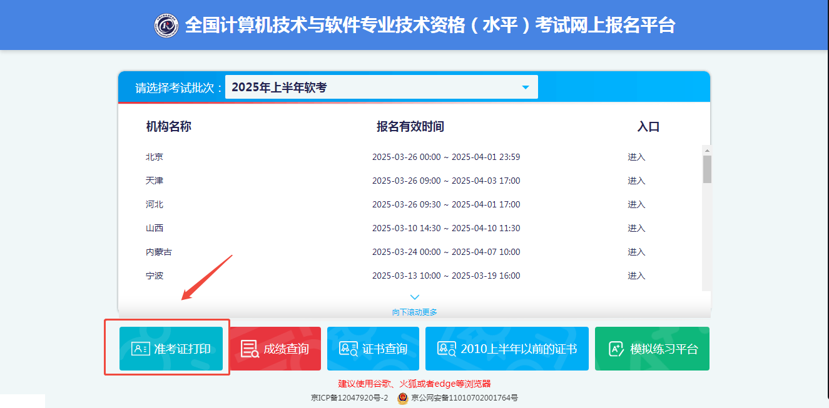Click 进入 link for 内蒙古
The width and height of the screenshot is (829, 408).
tap(636, 252)
